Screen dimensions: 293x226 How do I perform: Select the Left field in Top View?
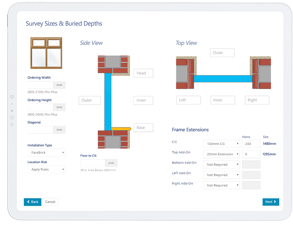pos(189,100)
